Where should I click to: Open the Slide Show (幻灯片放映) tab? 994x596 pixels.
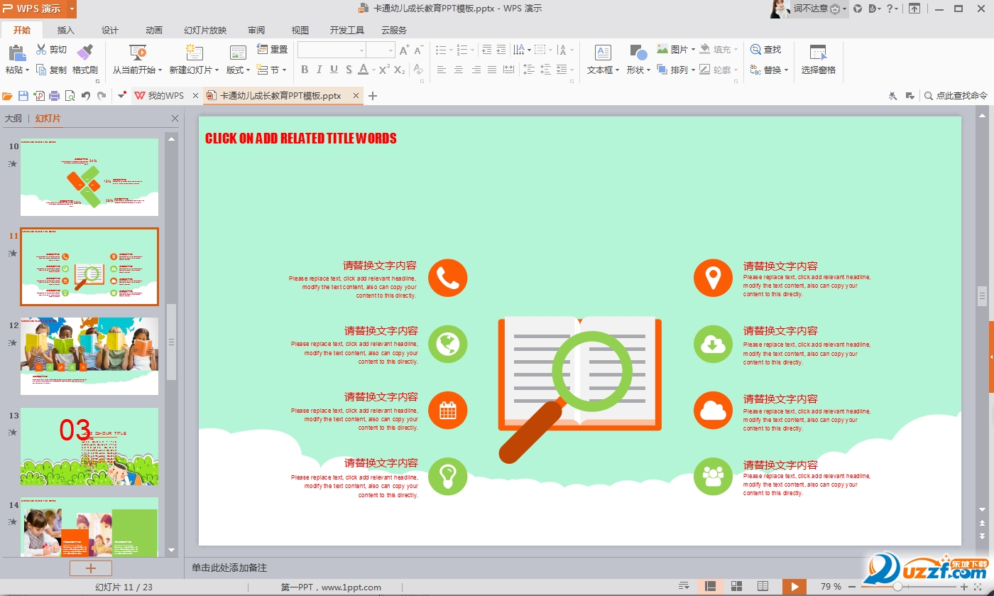[x=205, y=31]
